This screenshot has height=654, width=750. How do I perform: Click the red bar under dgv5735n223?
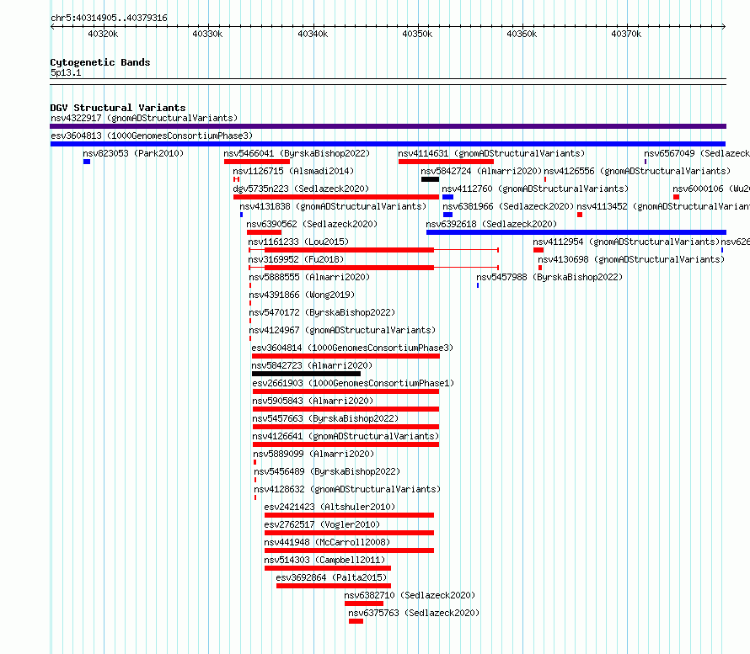point(335,197)
